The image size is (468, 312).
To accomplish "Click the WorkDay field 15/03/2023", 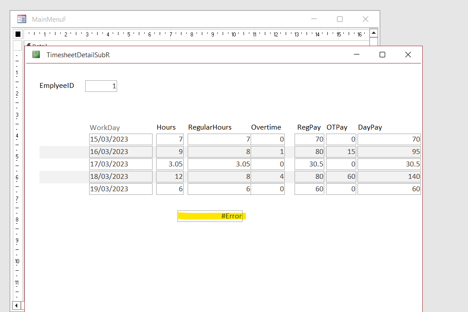I will (x=121, y=139).
